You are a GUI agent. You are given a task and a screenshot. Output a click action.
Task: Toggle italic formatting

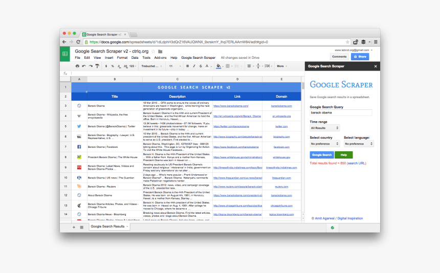click(194, 66)
